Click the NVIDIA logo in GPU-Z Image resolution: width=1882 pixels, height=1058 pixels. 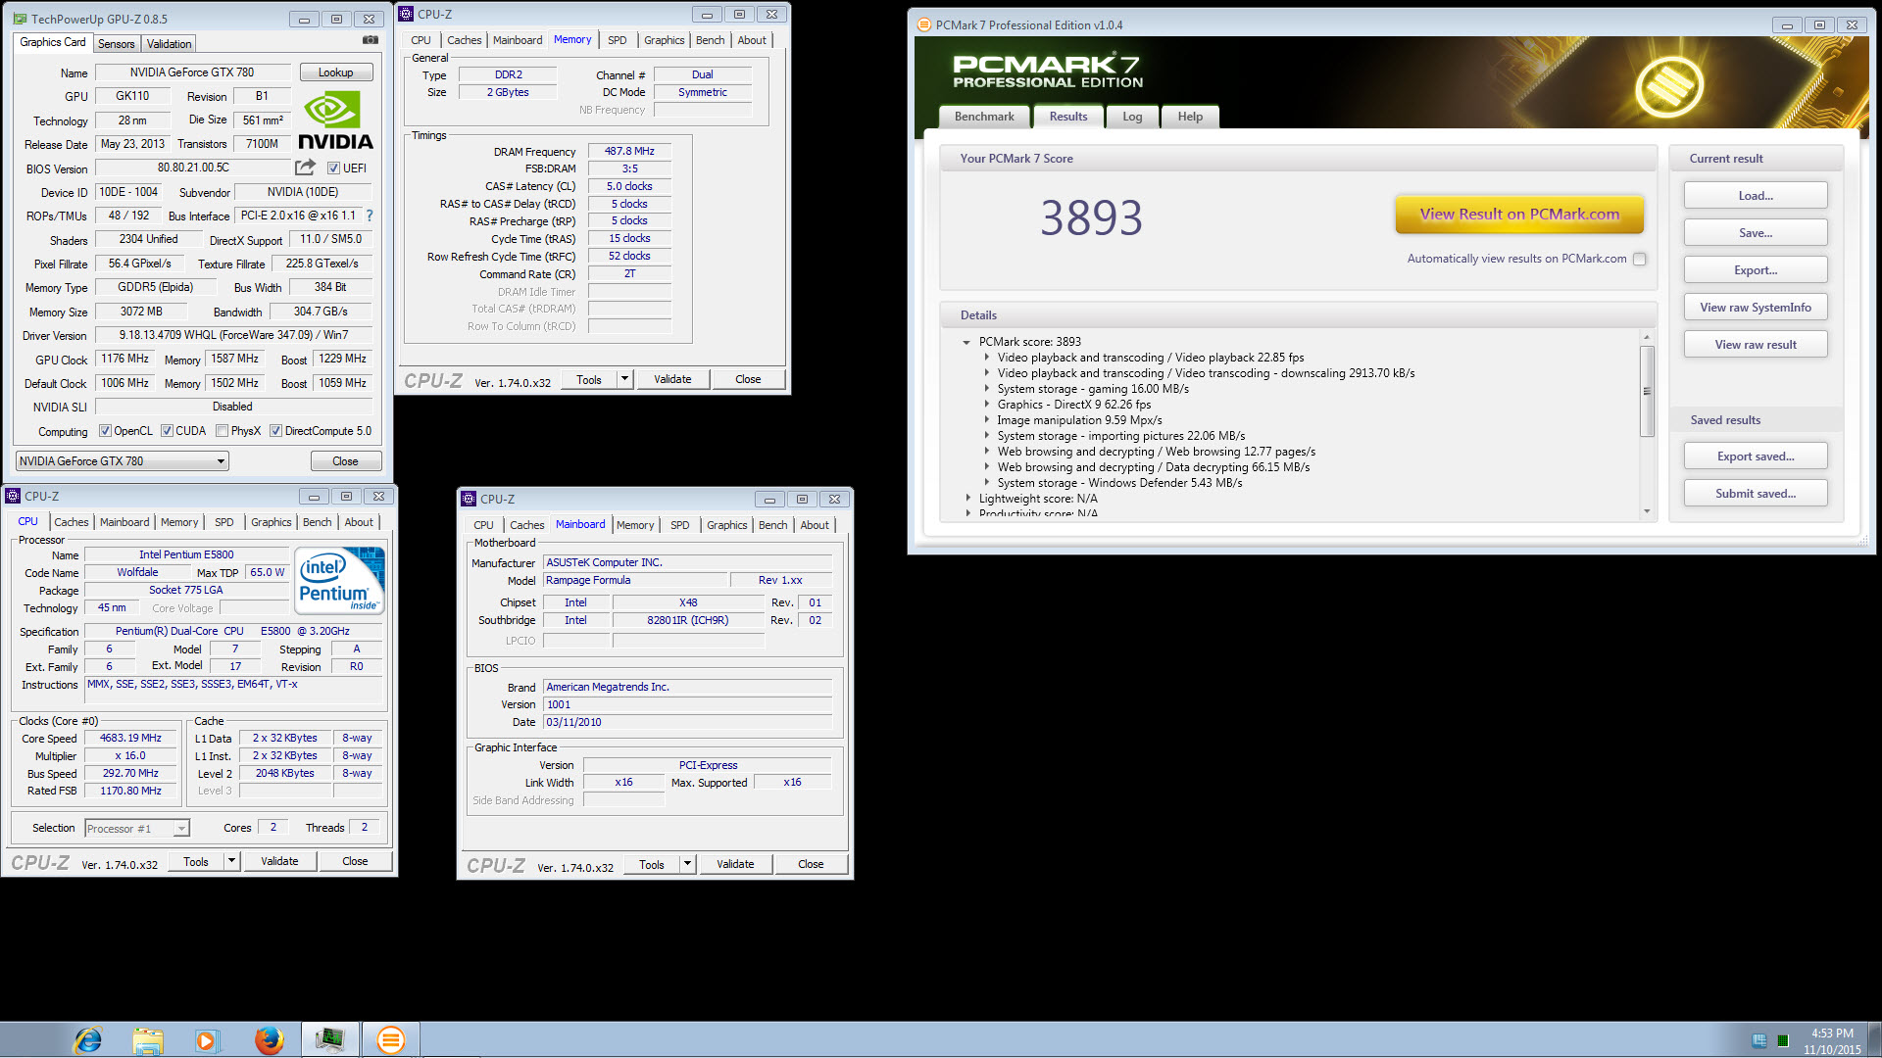335,120
